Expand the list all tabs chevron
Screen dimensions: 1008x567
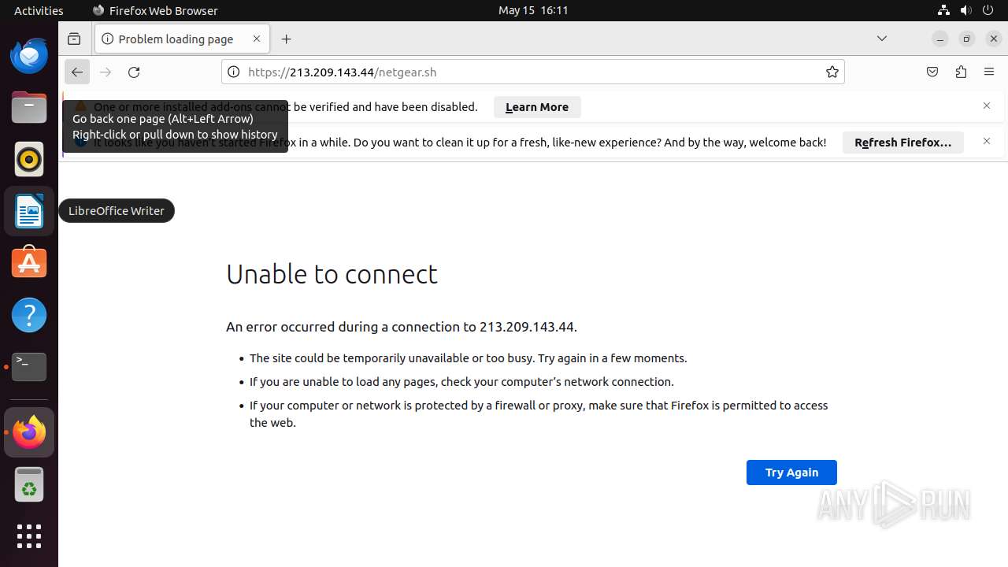(882, 39)
